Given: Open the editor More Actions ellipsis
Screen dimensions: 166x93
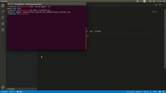Looking at the screenshot, I should click(x=164, y=5).
